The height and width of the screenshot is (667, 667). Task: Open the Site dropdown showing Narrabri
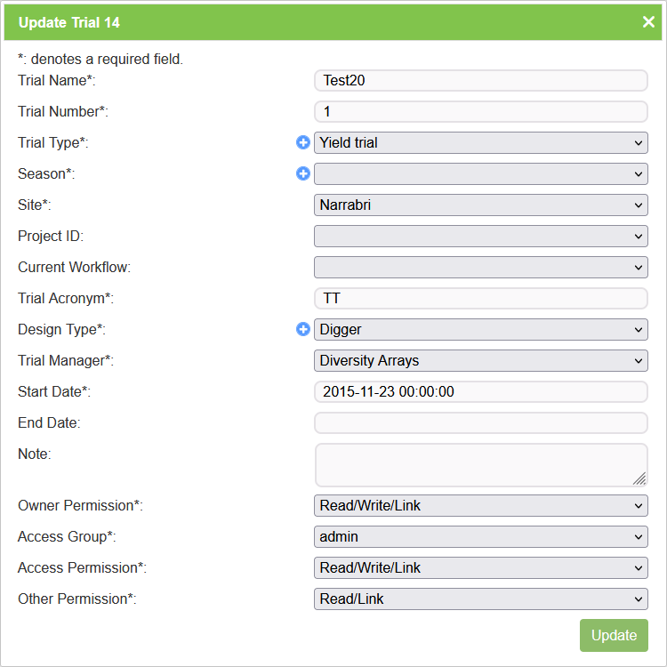point(480,205)
